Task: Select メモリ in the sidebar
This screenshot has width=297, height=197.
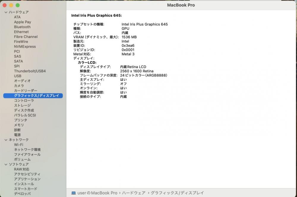Action: [x=19, y=125]
